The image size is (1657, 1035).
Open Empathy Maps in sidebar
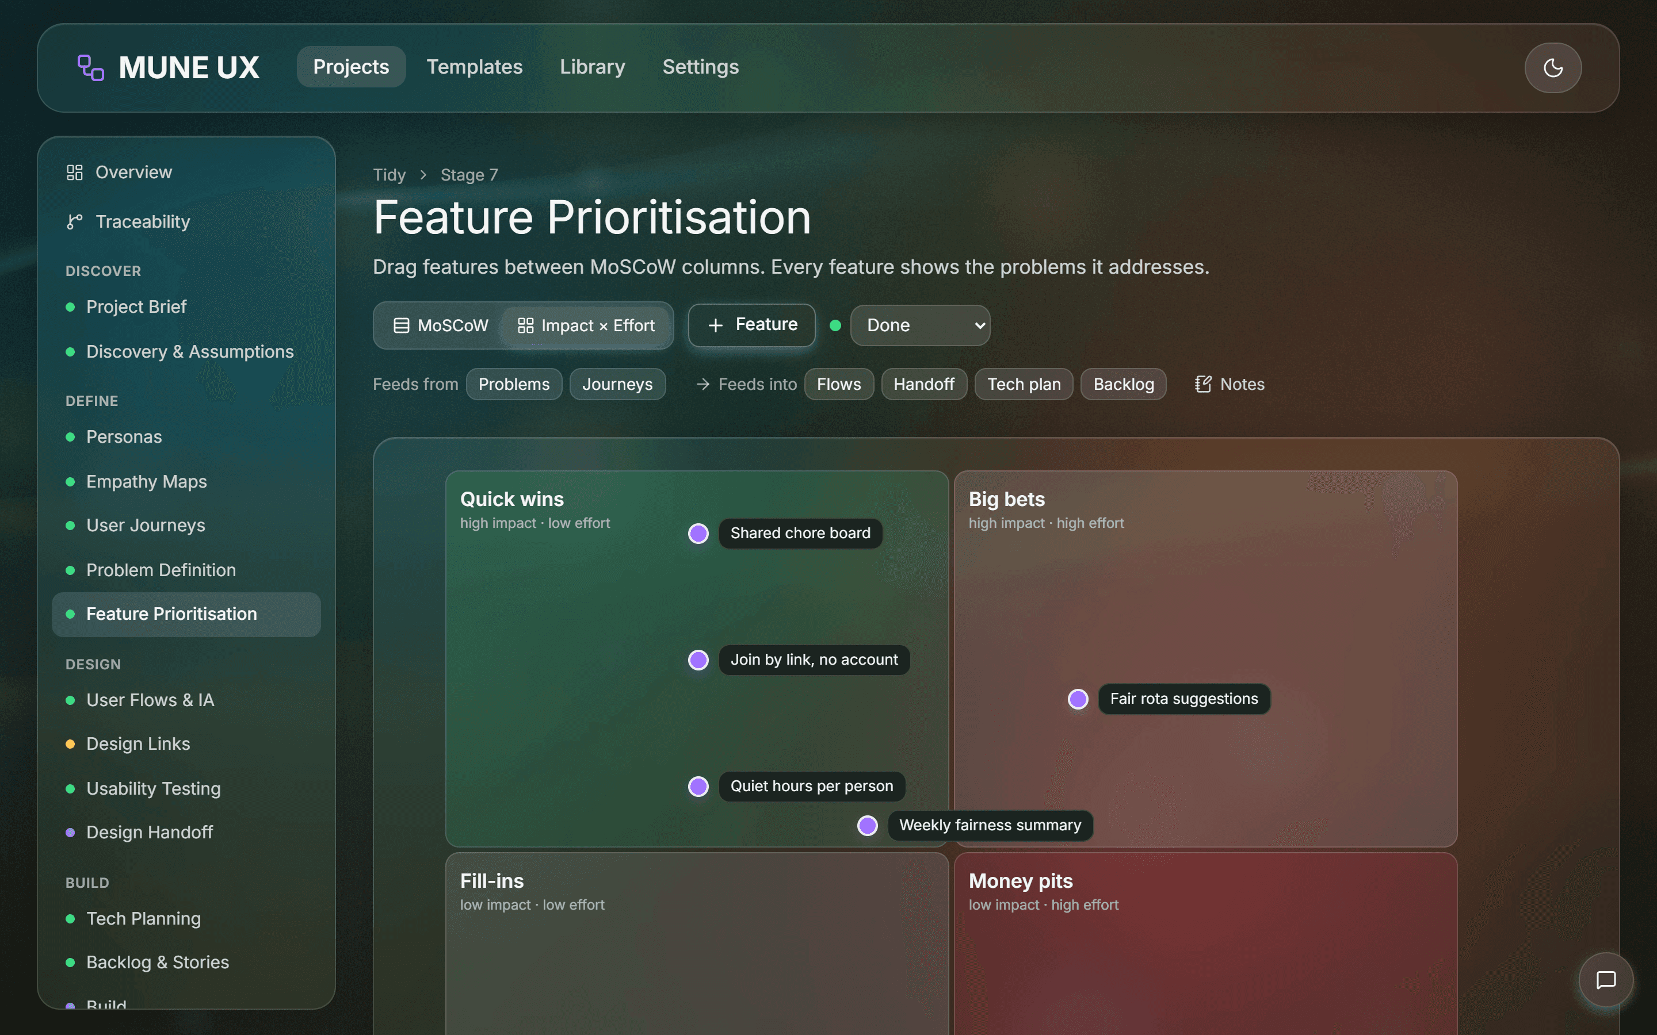pos(186,482)
